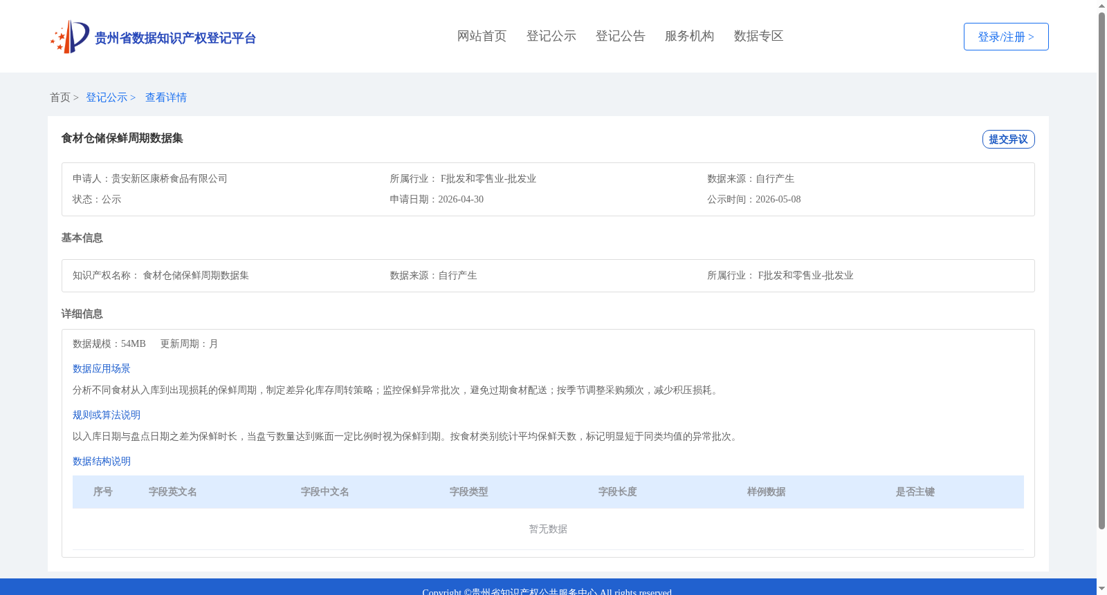Viewport: 1107px width, 595px height.
Task: Open 登记公示 navigation item
Action: tap(551, 36)
